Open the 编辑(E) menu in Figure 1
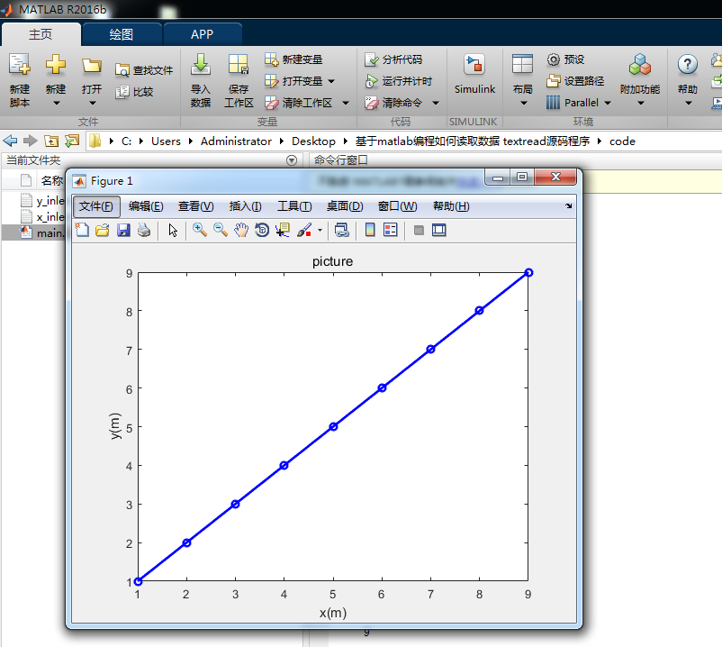This screenshot has width=722, height=647. pyautogui.click(x=146, y=206)
